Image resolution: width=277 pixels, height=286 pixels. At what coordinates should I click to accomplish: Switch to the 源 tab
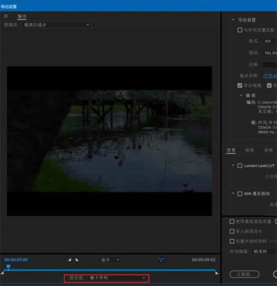(6, 16)
